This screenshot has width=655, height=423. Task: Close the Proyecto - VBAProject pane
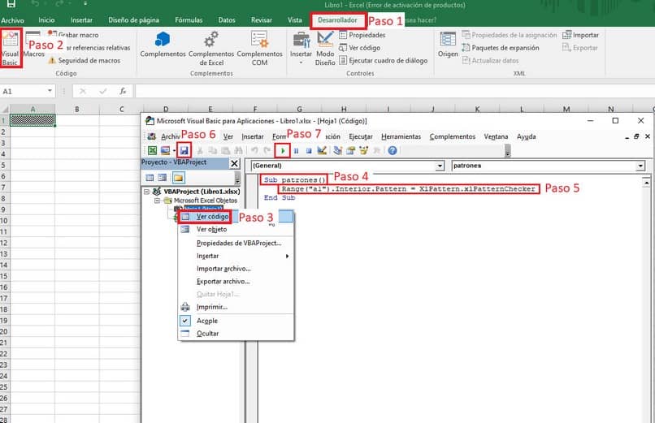235,163
